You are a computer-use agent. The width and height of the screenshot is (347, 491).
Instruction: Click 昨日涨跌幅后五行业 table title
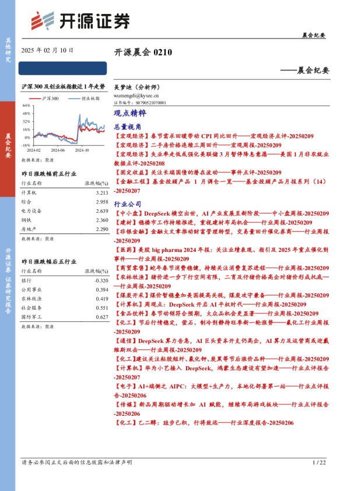pyautogui.click(x=49, y=261)
